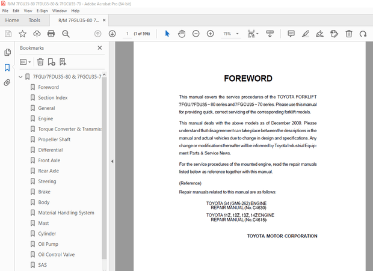This screenshot has height=271, width=373.
Task: Open bookmarks options dropdown menu
Action: coord(25,62)
